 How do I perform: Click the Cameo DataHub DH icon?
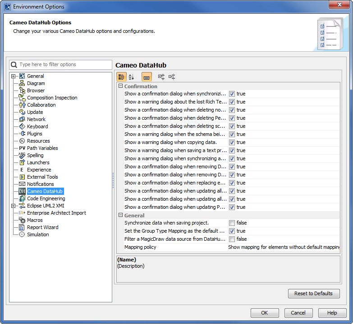[x=22, y=191]
